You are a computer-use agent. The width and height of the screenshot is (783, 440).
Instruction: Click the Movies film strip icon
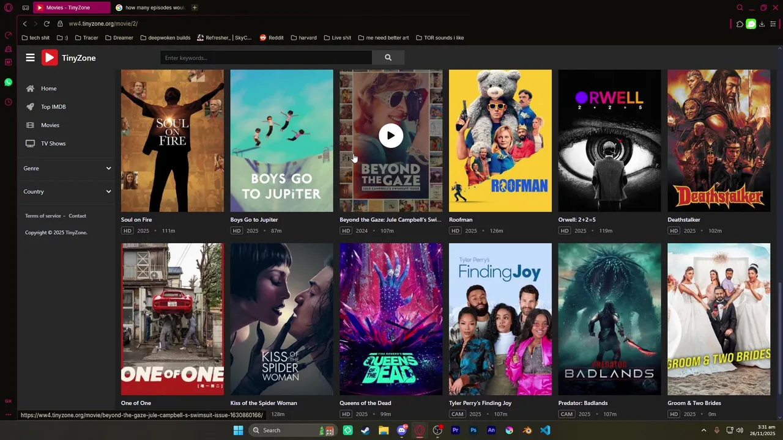[30, 125]
